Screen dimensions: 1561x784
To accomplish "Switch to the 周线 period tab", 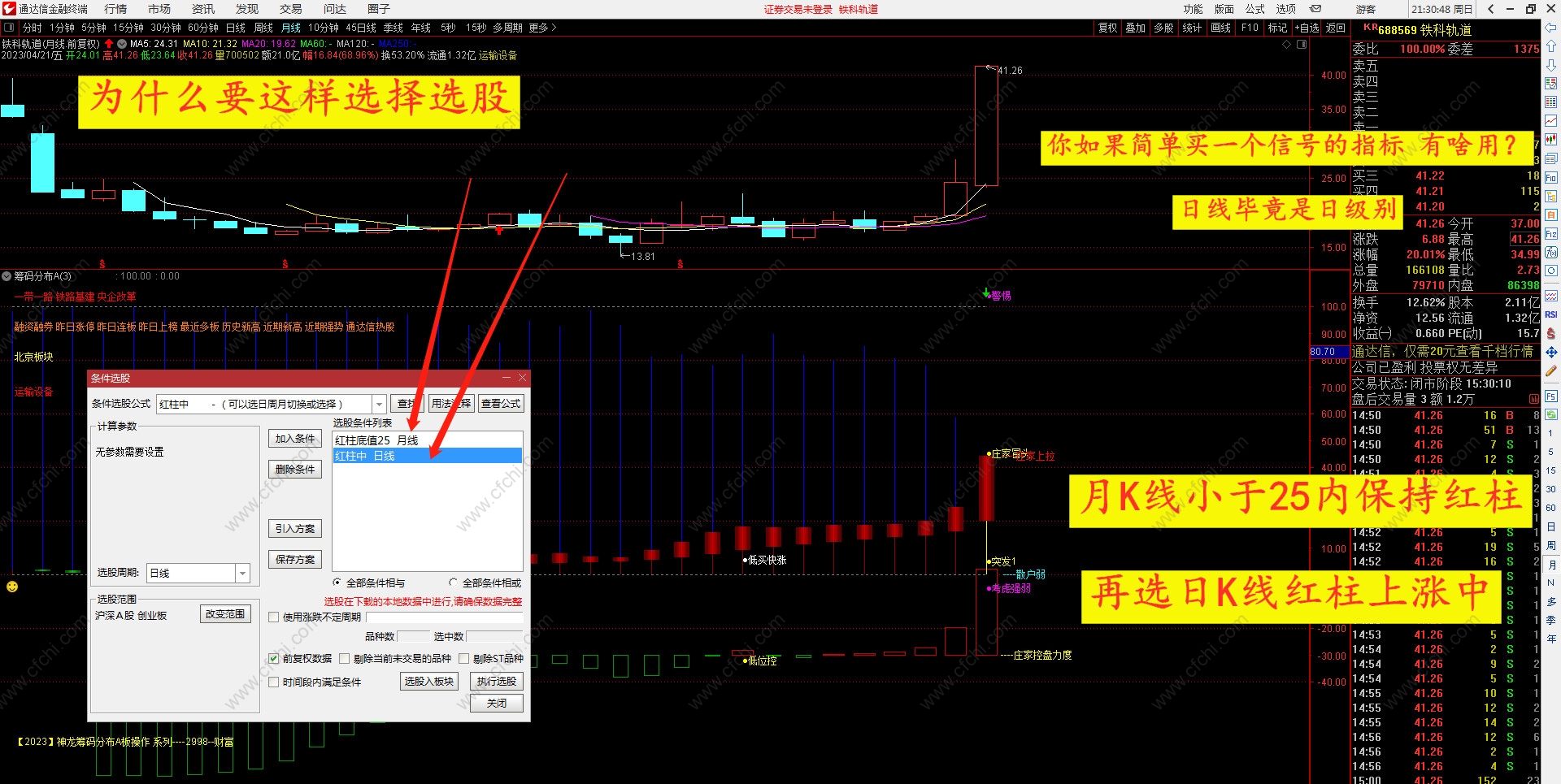I will (263, 28).
